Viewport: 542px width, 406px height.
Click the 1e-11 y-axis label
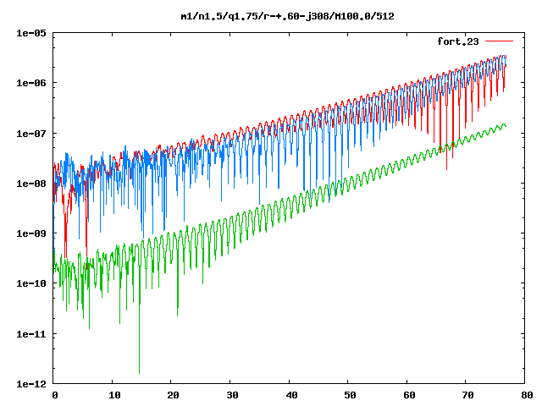coord(31,334)
